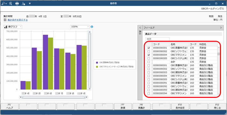This screenshot has height=115, width=227.
Task: Uncheck row 0000000001 with code 135
Action: click(x=149, y=48)
